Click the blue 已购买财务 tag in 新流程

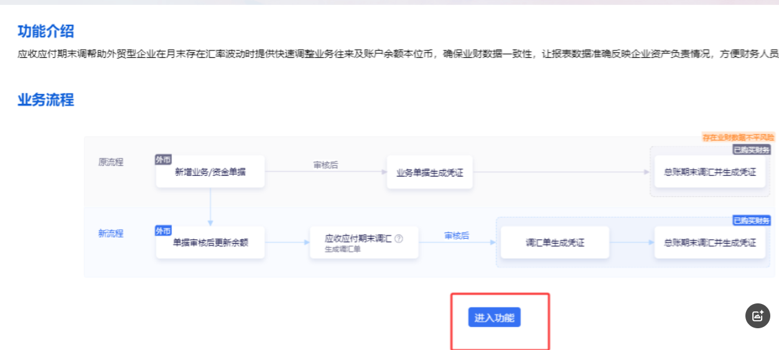(x=752, y=221)
